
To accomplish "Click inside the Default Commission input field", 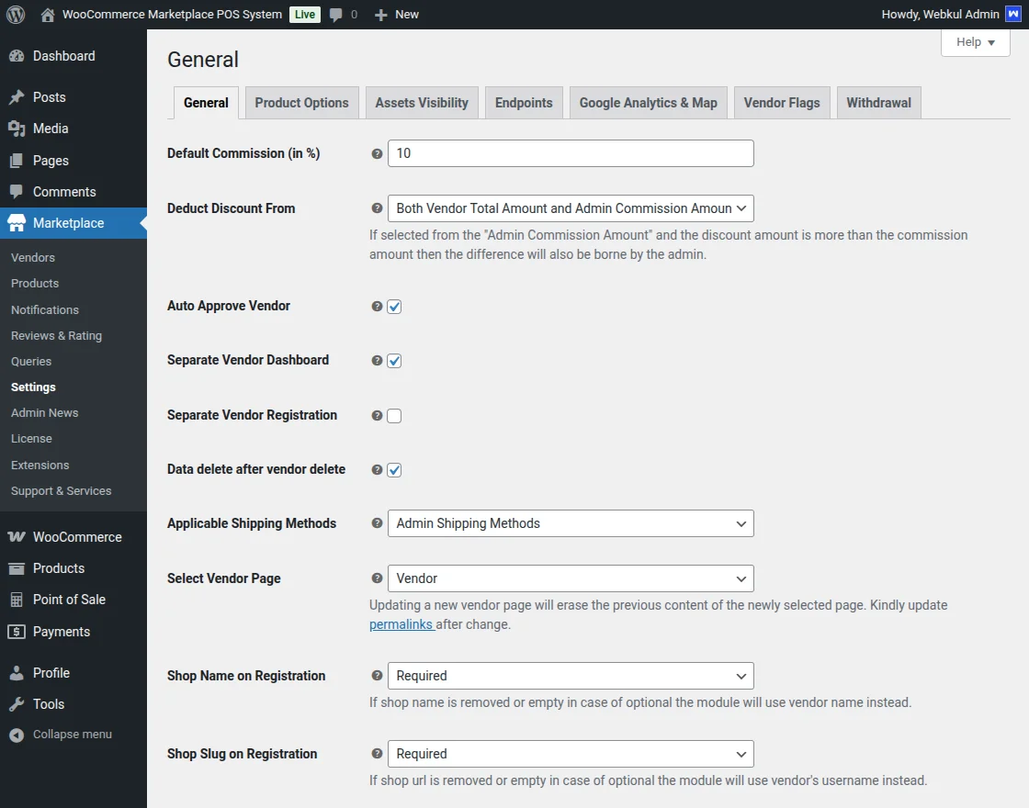I will [x=570, y=153].
